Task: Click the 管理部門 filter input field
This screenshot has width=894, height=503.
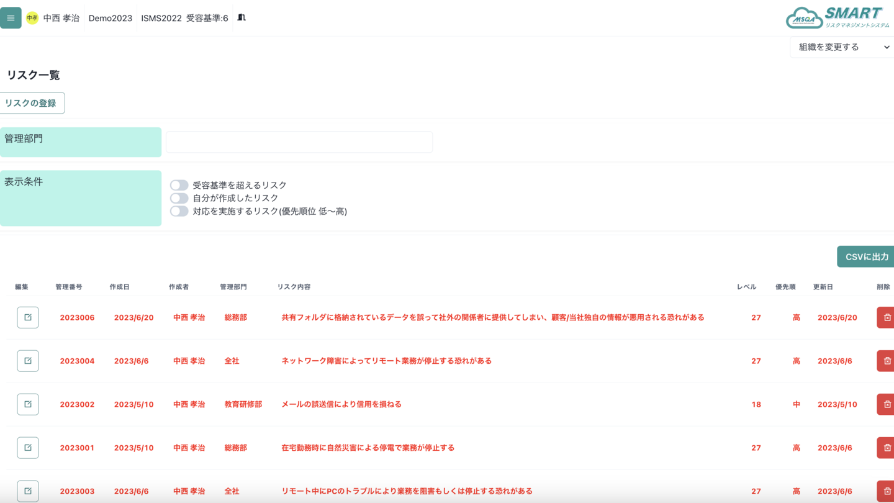Action: [x=299, y=142]
